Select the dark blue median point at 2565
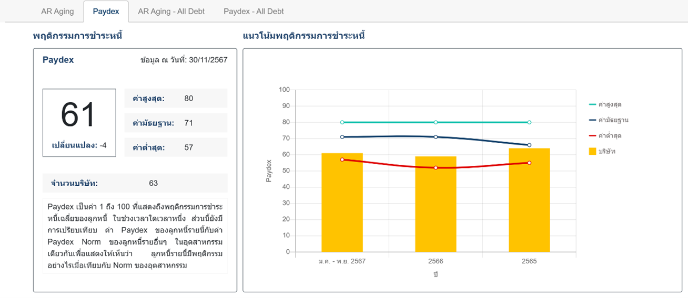Screen dimensions: 688x298 point(529,145)
